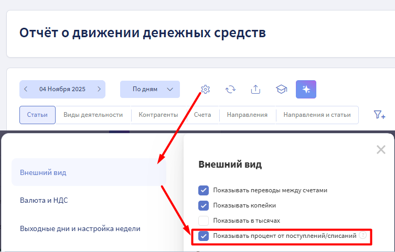Go to previous date with left chevron
395x252 pixels.
26,89
